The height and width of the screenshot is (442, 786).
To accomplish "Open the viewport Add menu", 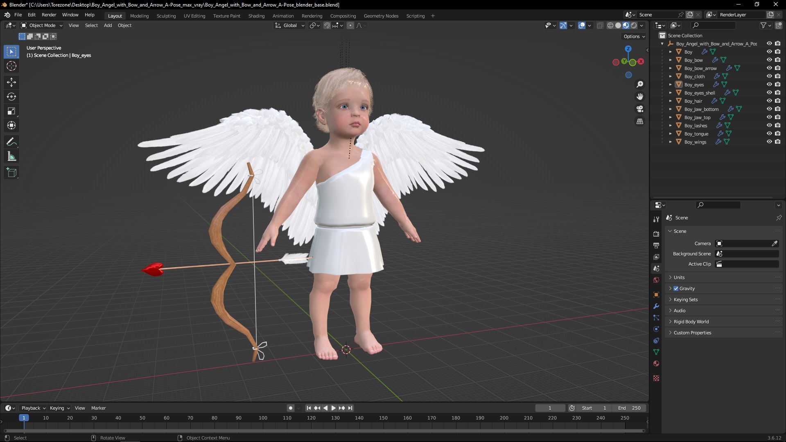I will pos(108,25).
